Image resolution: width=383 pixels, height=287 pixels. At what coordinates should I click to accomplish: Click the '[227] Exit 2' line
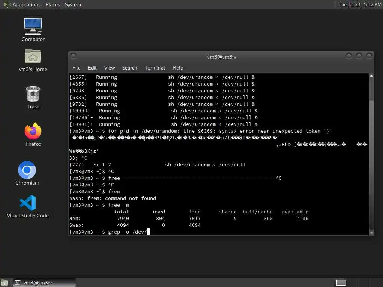tap(157, 164)
